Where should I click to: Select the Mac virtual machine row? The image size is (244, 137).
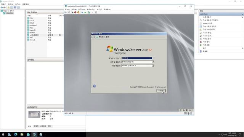point(45,28)
